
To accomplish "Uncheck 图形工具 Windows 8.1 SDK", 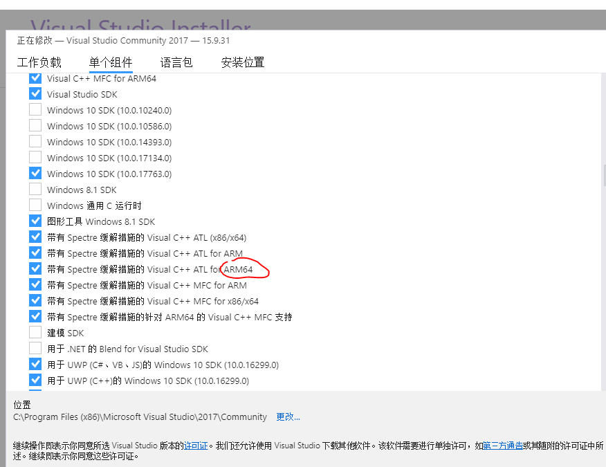I will coord(35,221).
